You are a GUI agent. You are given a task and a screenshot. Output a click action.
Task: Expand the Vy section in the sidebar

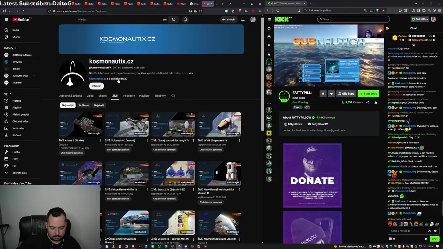click(8, 94)
